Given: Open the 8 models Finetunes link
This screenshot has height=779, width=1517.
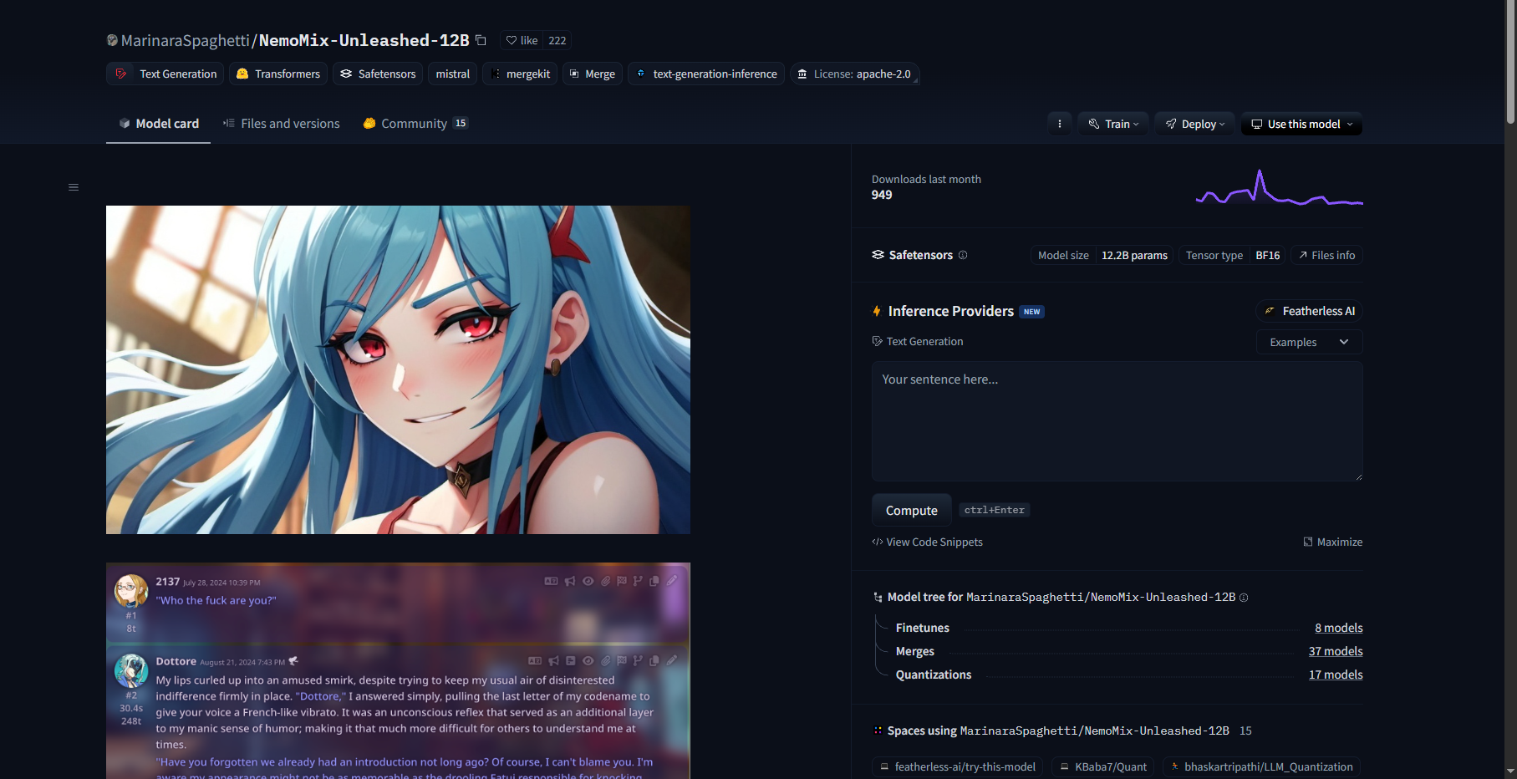Looking at the screenshot, I should point(1339,628).
